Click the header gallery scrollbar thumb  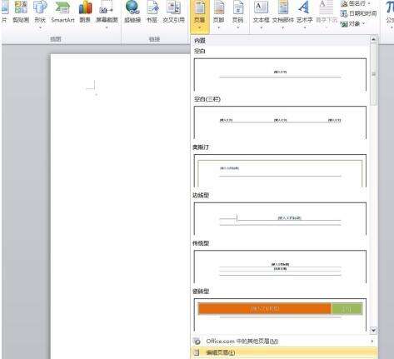click(373, 74)
